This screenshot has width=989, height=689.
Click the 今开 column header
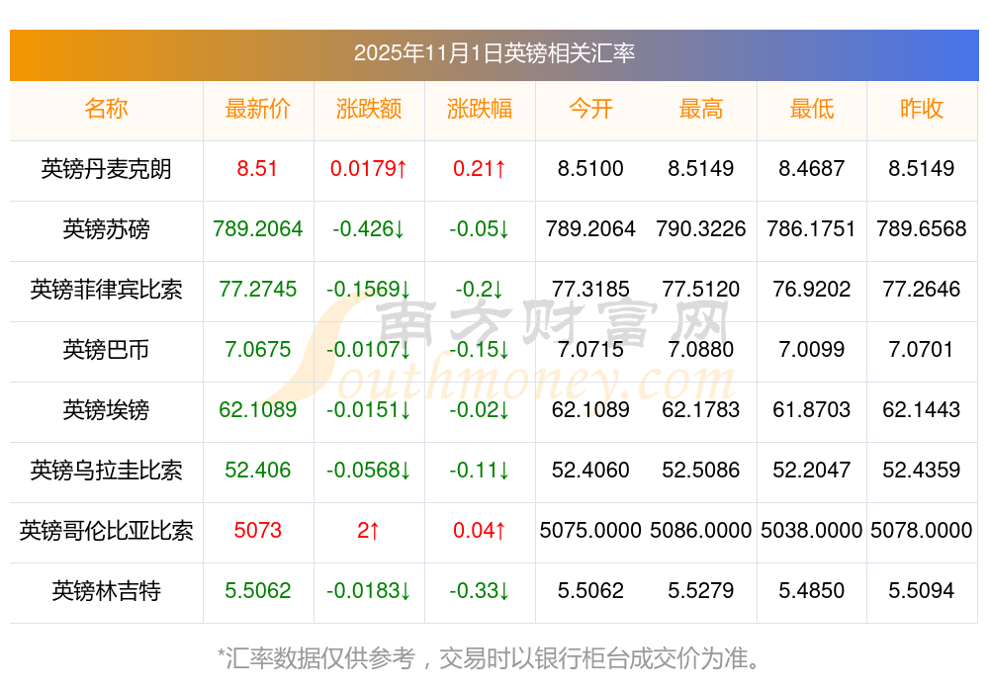(x=590, y=110)
